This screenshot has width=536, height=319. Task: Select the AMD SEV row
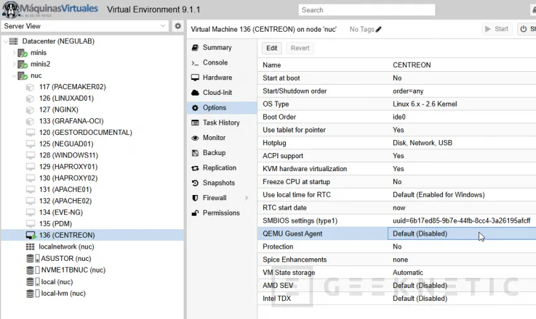[396, 285]
